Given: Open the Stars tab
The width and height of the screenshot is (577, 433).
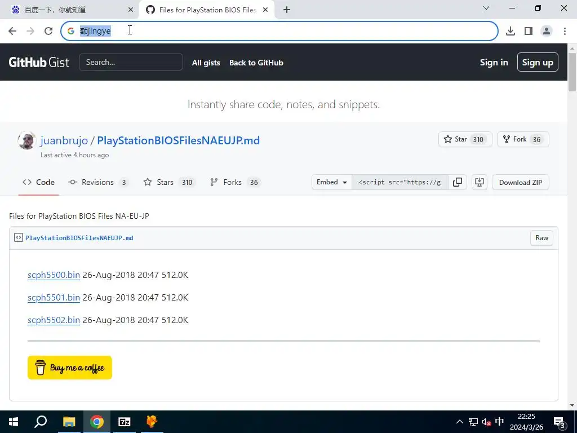Looking at the screenshot, I should click(169, 182).
